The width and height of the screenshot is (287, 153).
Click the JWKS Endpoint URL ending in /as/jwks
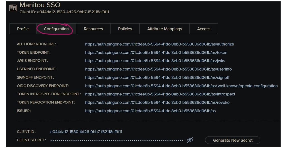pos(155,61)
